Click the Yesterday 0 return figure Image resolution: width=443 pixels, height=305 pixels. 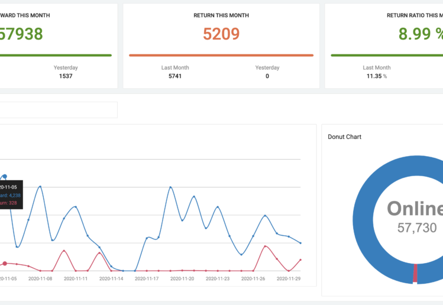[267, 76]
